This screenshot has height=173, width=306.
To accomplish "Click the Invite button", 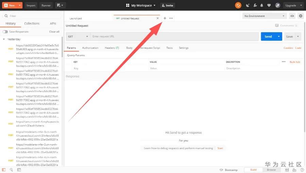I will coord(167,5).
